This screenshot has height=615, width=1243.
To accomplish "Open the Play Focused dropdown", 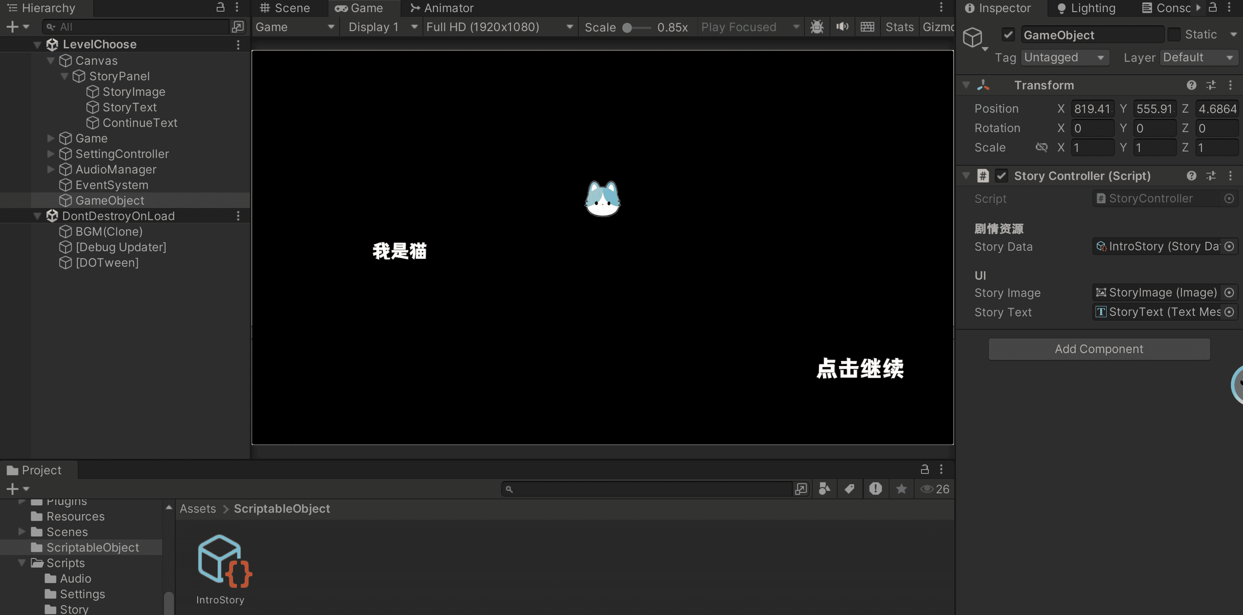I will tap(750, 27).
